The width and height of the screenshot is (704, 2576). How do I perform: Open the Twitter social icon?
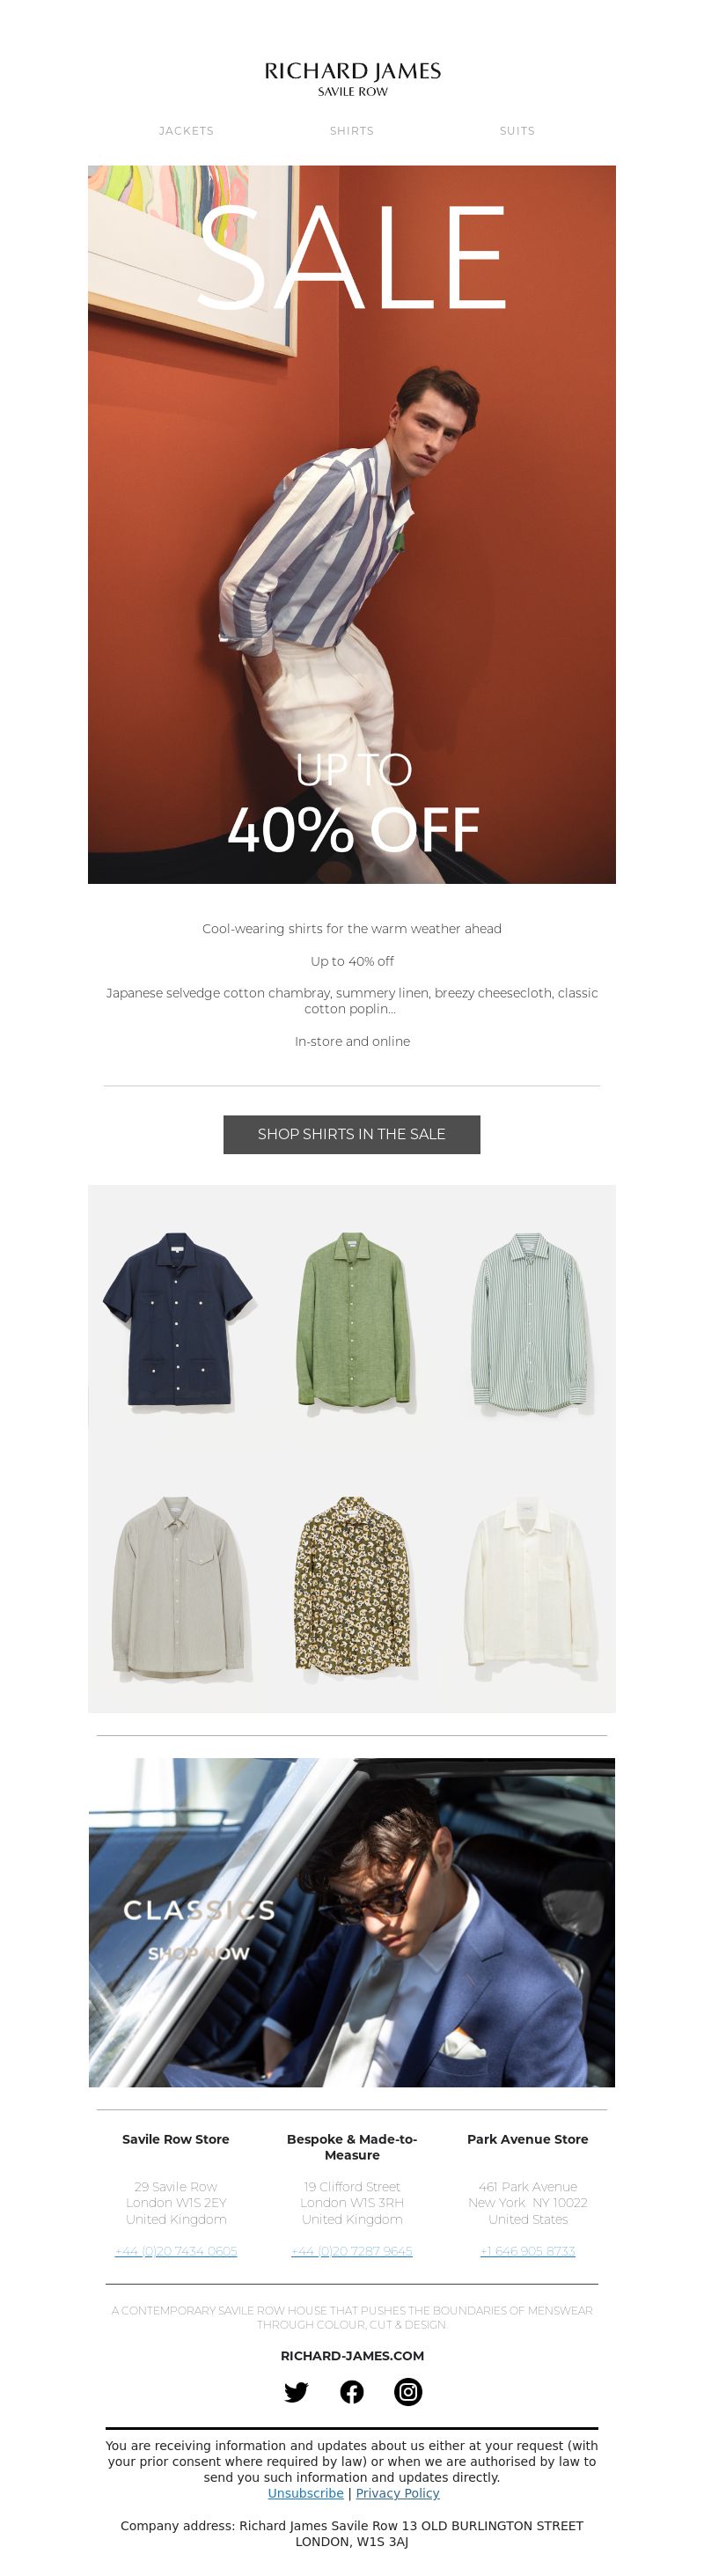point(296,2391)
